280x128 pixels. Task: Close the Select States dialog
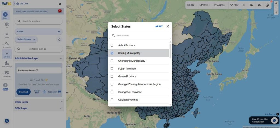168,26
